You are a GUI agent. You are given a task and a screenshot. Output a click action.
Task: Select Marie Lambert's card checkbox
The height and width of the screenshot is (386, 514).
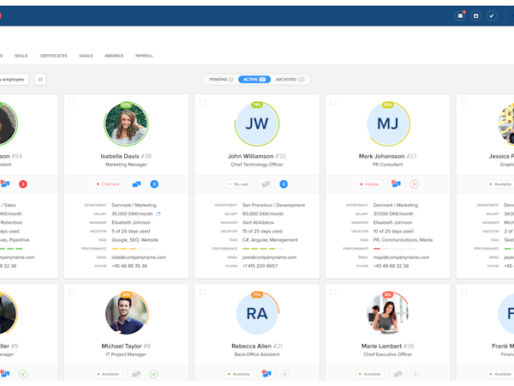[333, 293]
